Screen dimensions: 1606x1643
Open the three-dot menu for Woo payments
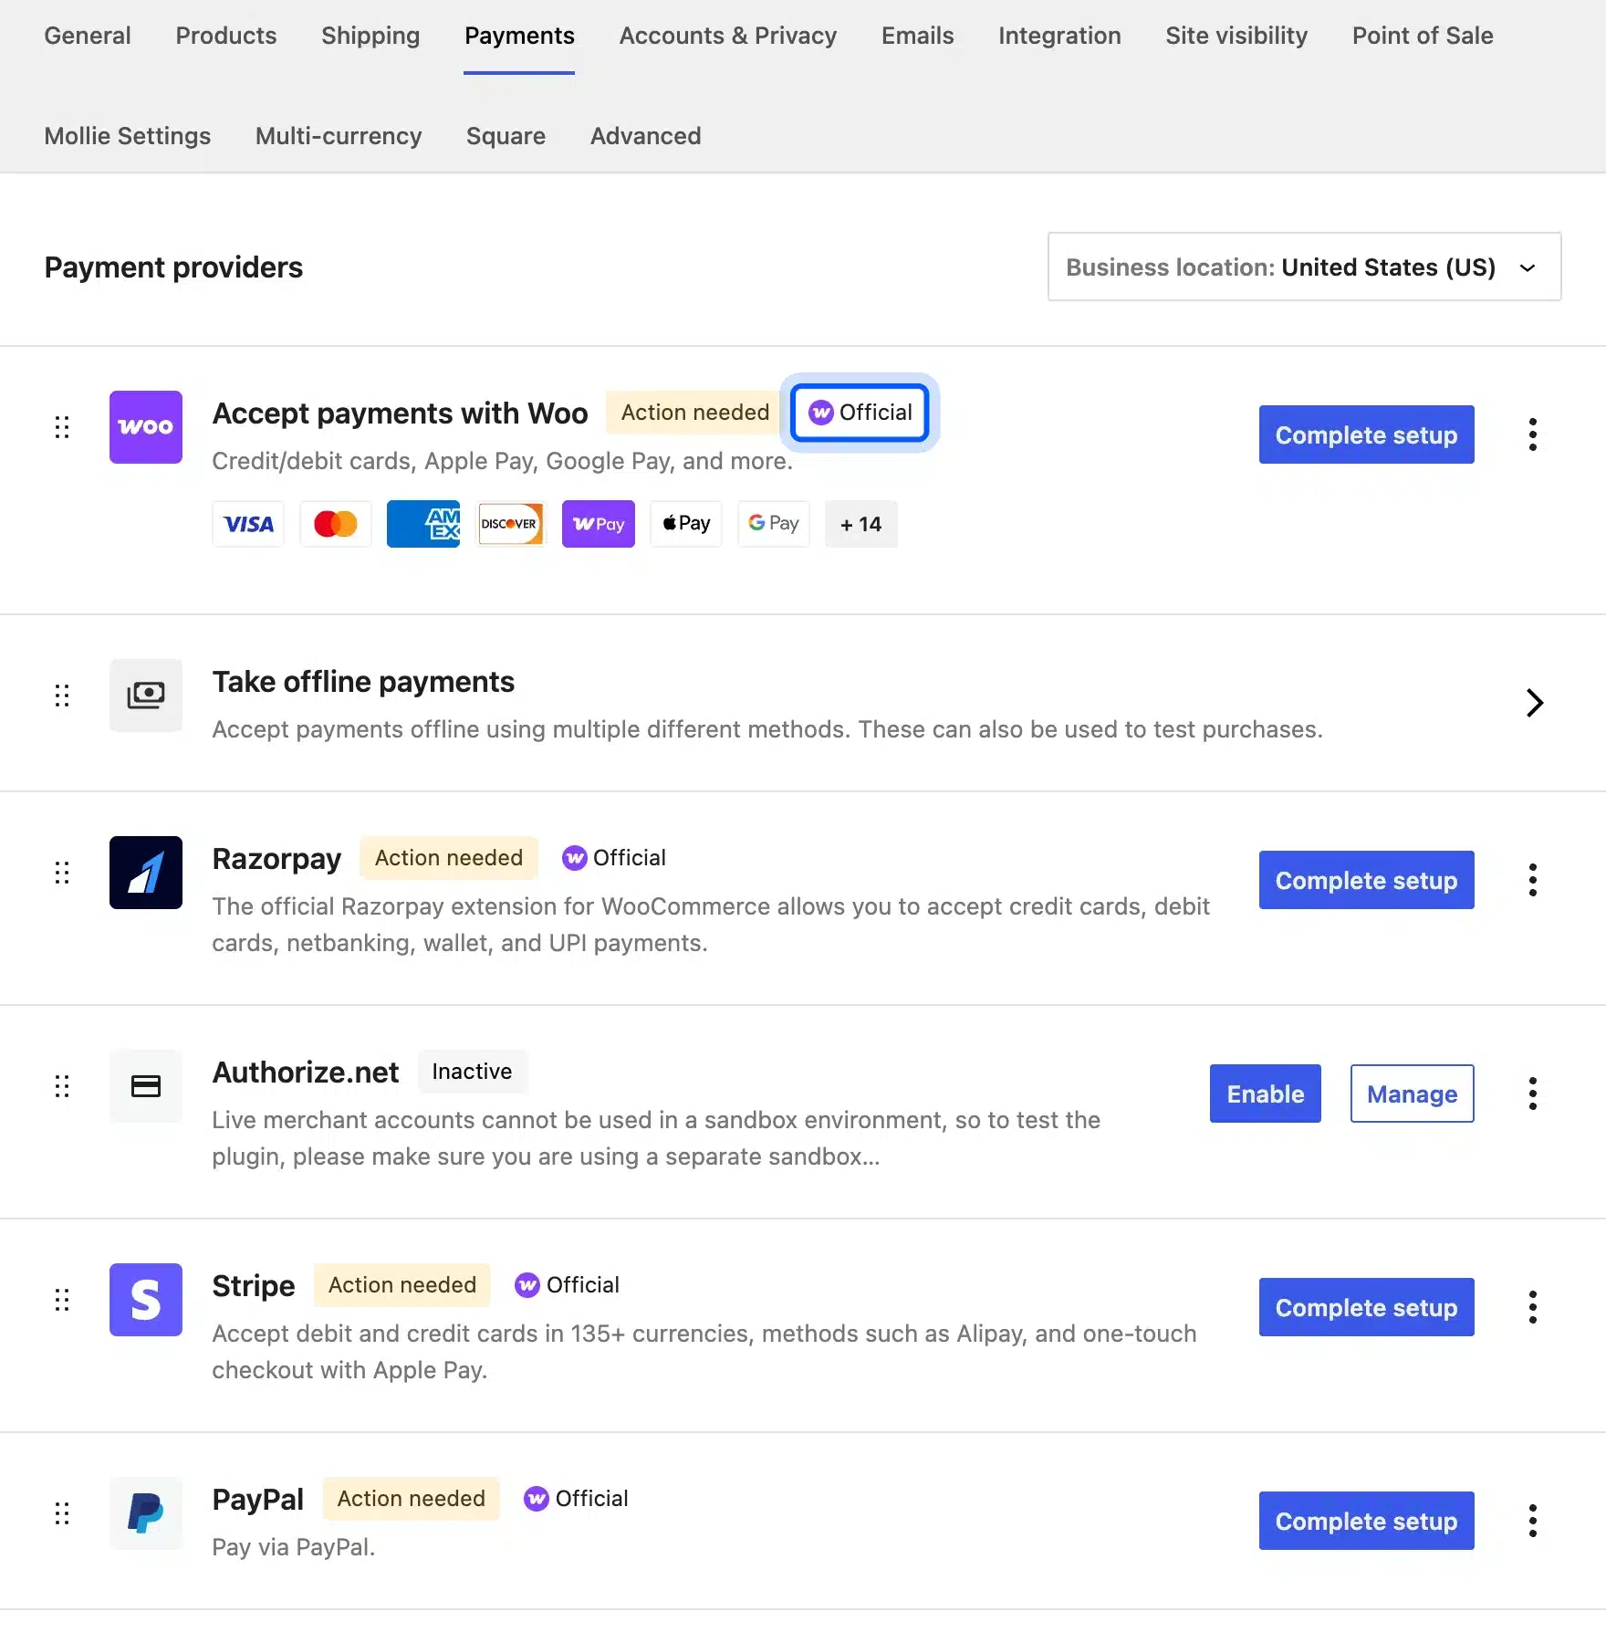(1533, 434)
